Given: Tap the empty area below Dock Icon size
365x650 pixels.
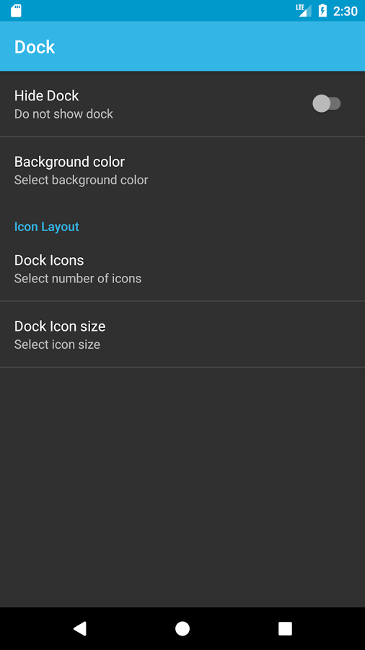Looking at the screenshot, I should [182, 487].
